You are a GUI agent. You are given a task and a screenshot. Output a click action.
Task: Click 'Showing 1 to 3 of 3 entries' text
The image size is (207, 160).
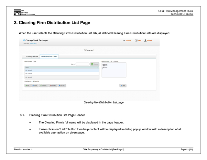[32, 81]
